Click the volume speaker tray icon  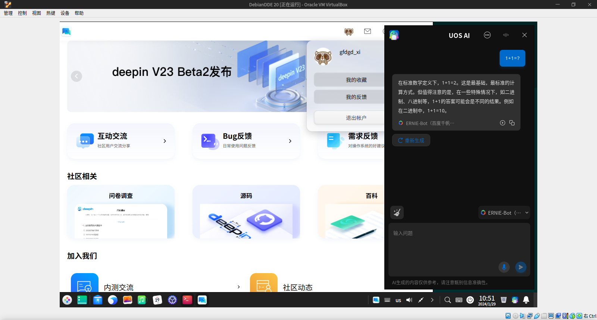(x=409, y=300)
